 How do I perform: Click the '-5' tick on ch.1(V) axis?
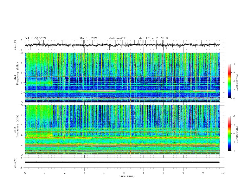coord(22,50)
